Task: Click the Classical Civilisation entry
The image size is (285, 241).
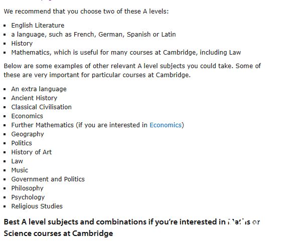Action: point(42,107)
